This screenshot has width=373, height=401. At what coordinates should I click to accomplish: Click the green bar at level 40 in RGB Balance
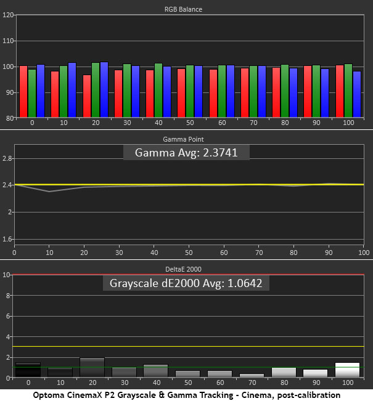158,90
